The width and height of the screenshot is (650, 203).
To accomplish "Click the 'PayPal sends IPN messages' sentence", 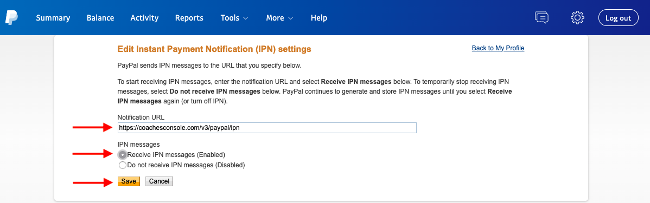I will coord(210,66).
